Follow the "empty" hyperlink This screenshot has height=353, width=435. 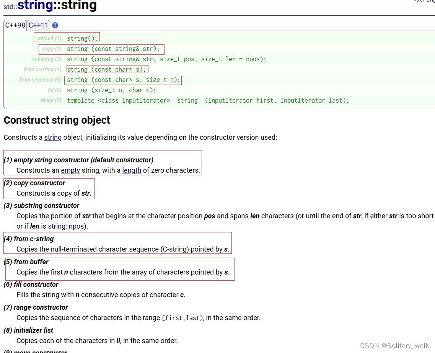(x=70, y=170)
